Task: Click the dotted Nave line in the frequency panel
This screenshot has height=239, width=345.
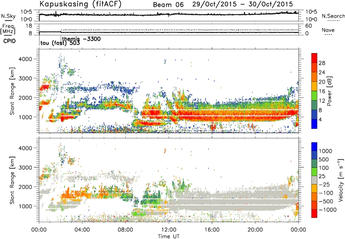Action: click(179, 30)
